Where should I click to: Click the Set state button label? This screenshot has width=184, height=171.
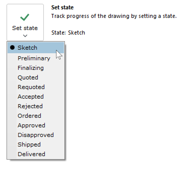25,28
